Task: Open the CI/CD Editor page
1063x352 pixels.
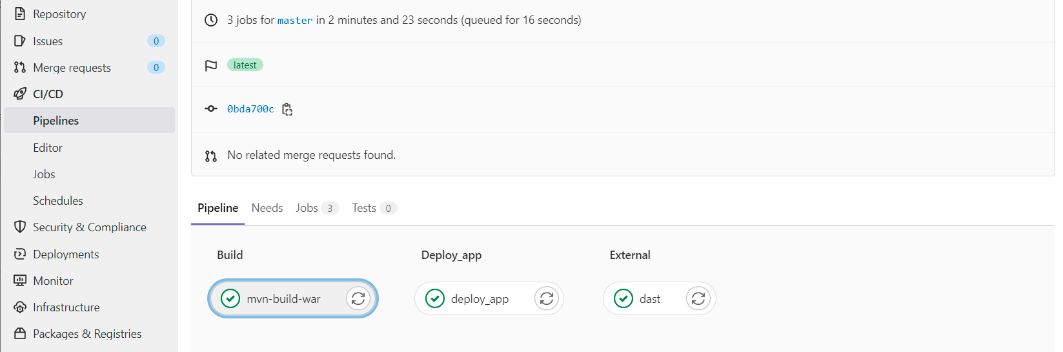Action: [x=48, y=148]
